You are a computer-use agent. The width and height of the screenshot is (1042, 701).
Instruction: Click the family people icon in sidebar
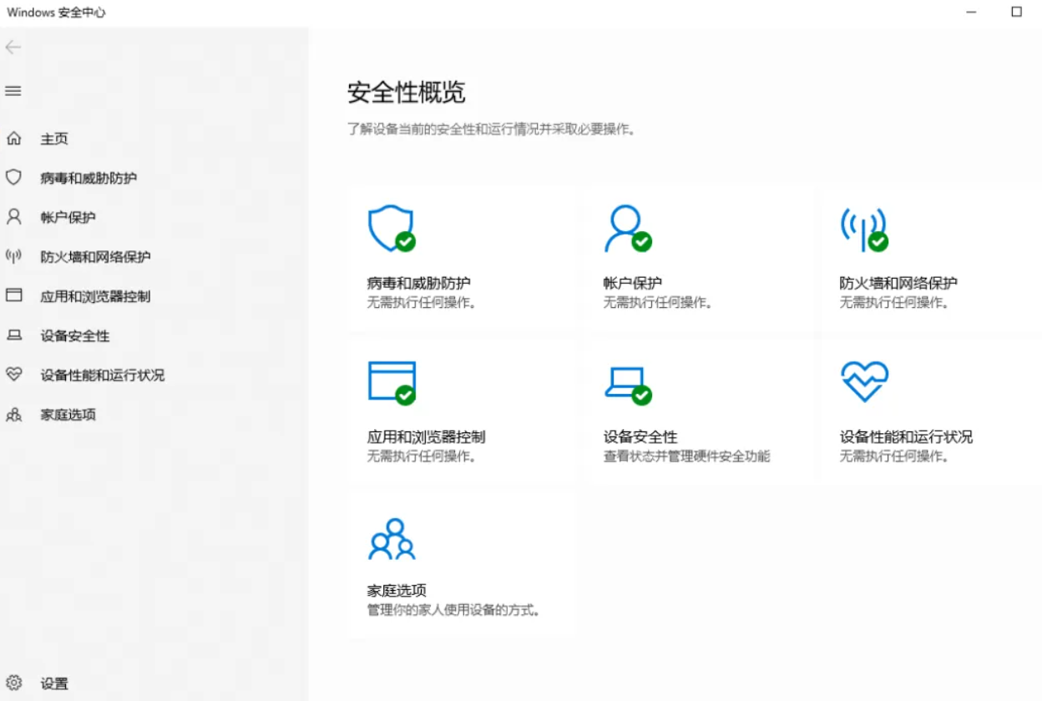(x=13, y=414)
